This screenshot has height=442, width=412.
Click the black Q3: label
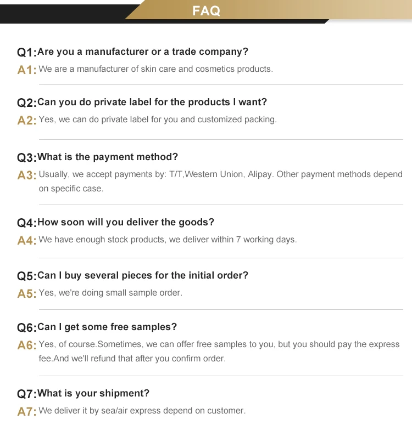[27, 157]
